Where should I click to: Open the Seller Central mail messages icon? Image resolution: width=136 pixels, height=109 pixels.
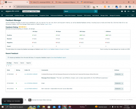122,11
